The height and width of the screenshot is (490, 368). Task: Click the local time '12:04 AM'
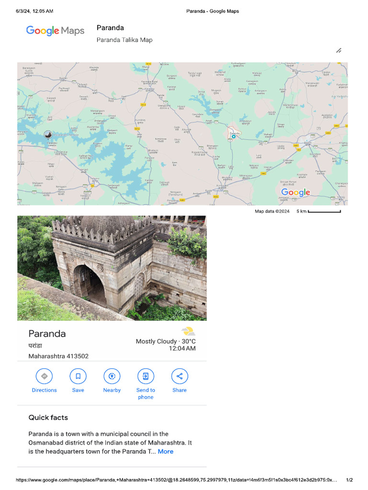[x=182, y=348]
